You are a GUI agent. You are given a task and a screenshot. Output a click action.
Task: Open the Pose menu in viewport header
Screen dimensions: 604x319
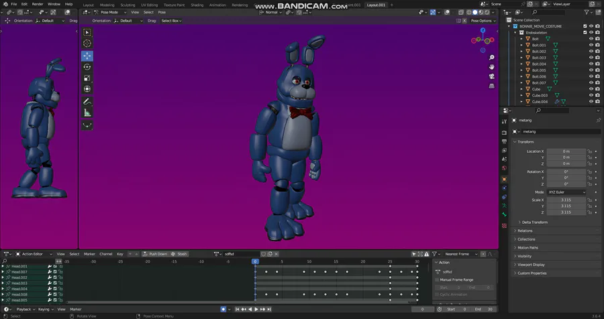[x=162, y=12]
